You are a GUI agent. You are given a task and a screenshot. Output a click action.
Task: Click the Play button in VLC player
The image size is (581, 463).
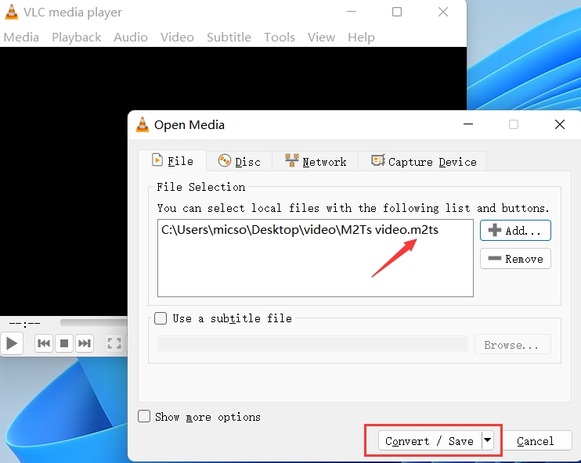pos(12,343)
